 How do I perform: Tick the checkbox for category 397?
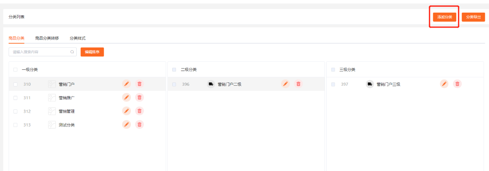[333, 84]
